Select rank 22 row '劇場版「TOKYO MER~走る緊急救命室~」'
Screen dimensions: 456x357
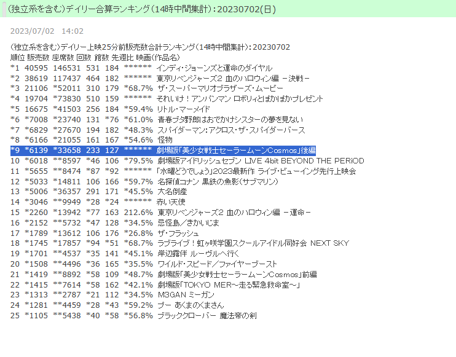click(155, 285)
